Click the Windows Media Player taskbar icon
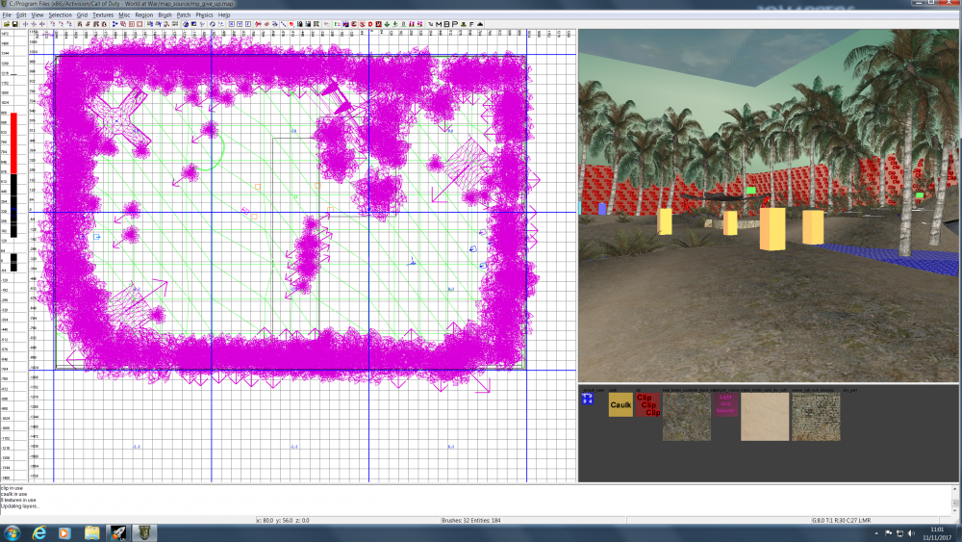962x542 pixels. click(65, 532)
